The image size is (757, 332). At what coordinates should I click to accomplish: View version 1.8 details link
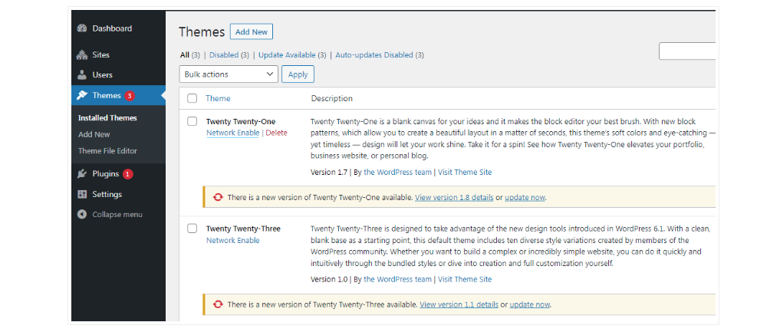[454, 197]
